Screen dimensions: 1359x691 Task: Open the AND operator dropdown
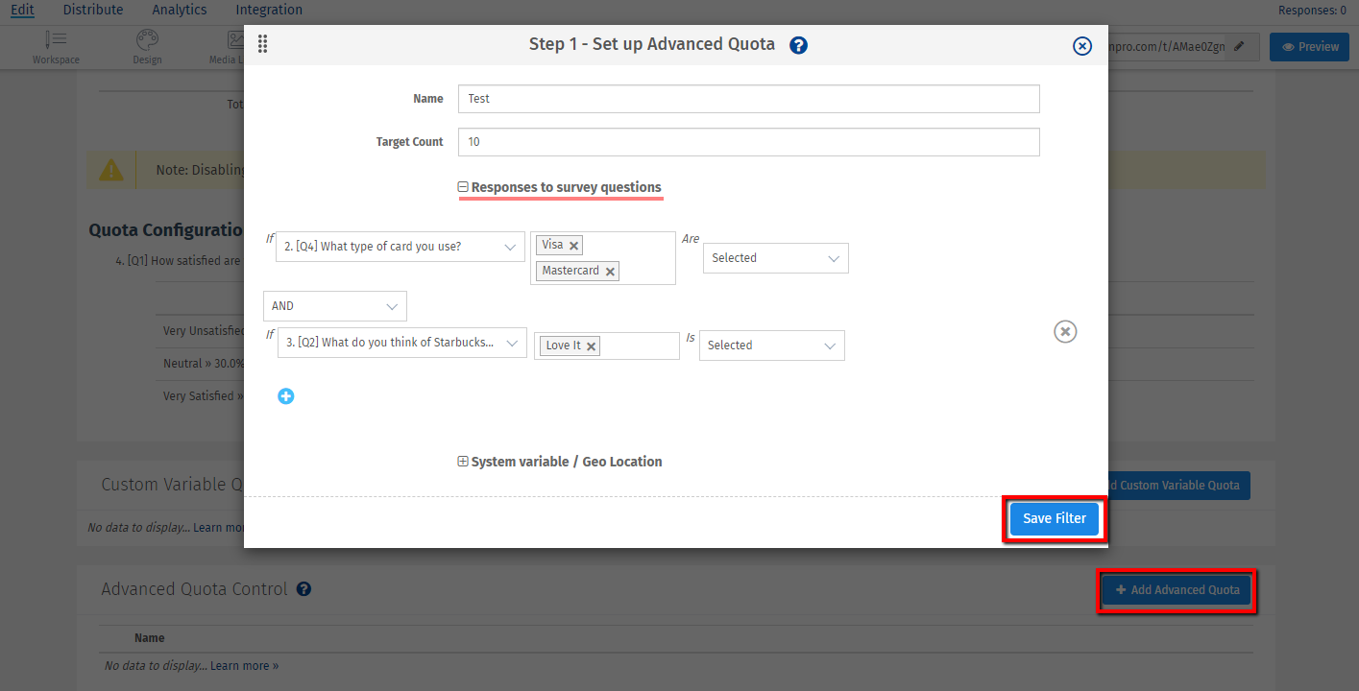click(x=334, y=305)
